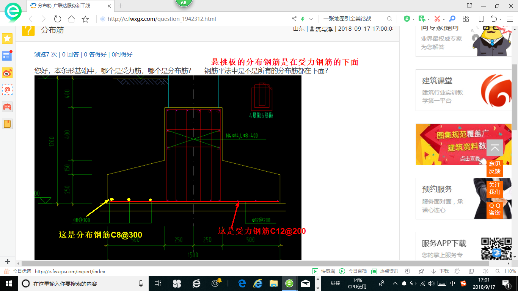Click the browser back arrow
This screenshot has width=518, height=291.
(31, 19)
